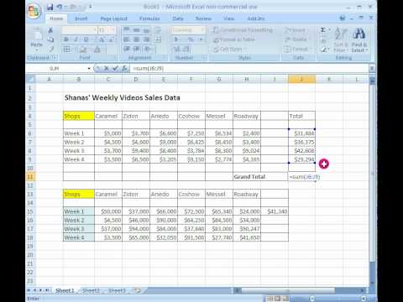Viewport: 403px width, 302px height.
Task: Open the cell Borders tool
Action: (x=67, y=49)
